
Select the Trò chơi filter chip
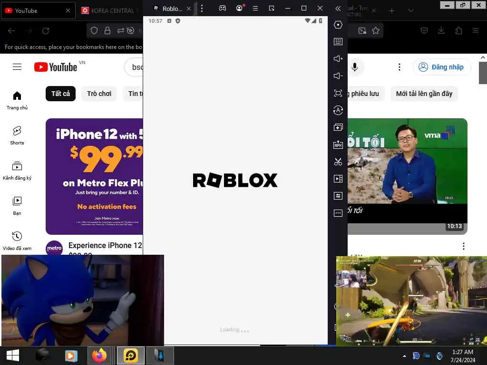(99, 94)
